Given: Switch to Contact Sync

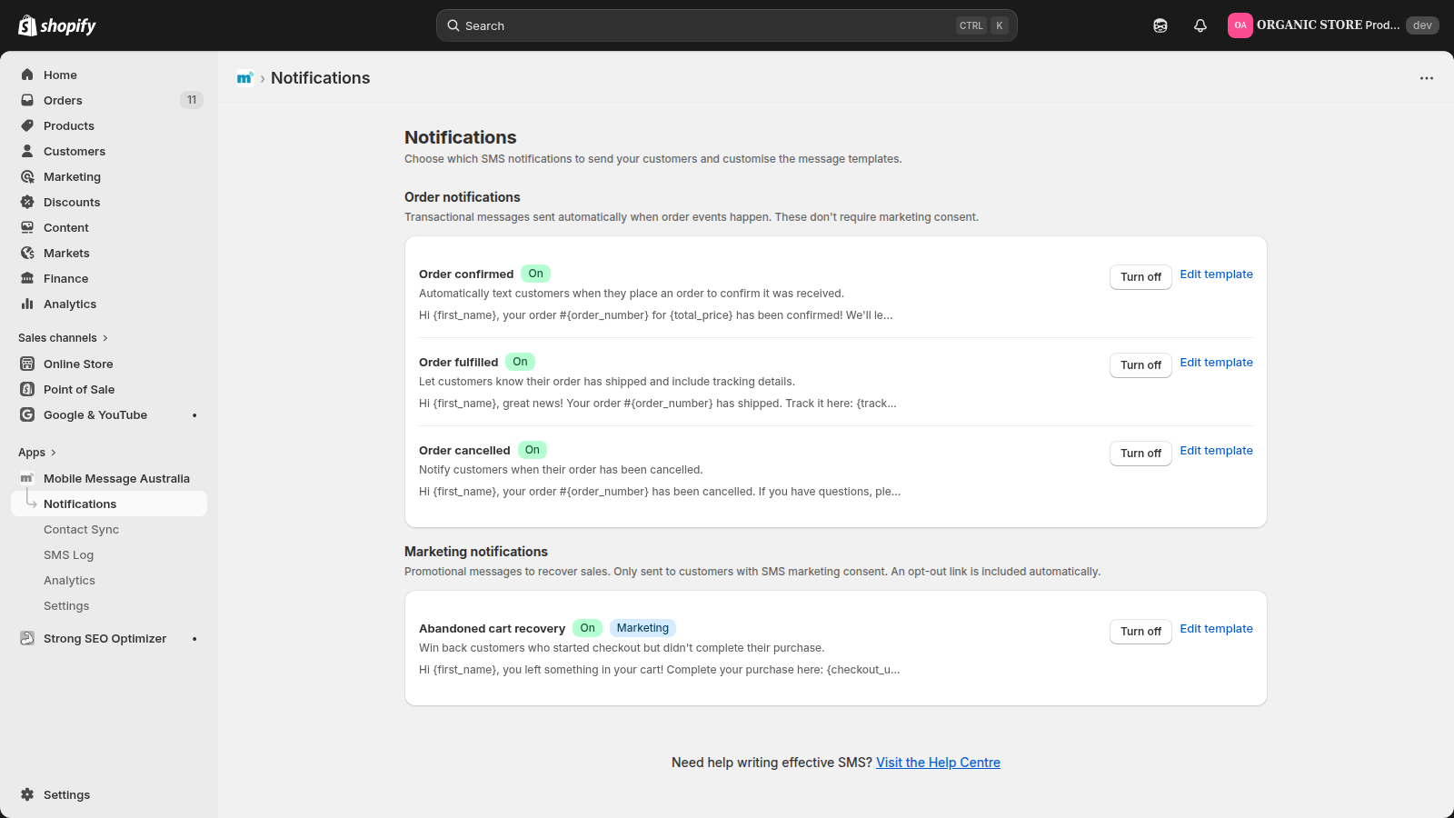Looking at the screenshot, I should [x=81, y=529].
